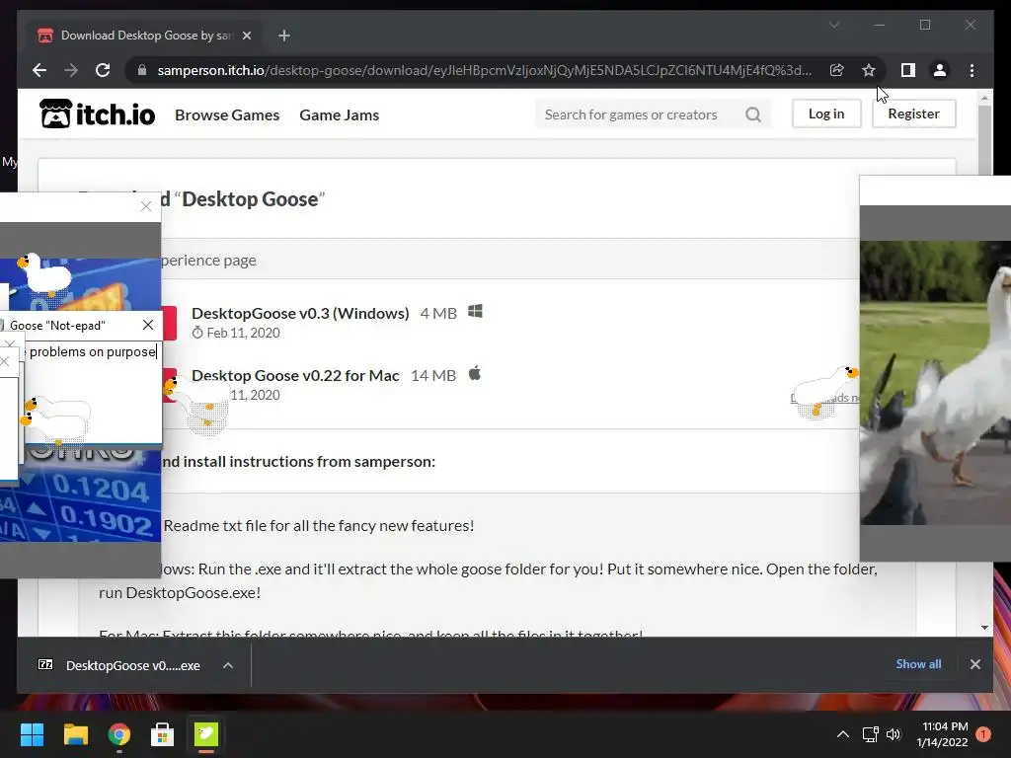
Task: Click the Log in button
Action: (x=826, y=114)
